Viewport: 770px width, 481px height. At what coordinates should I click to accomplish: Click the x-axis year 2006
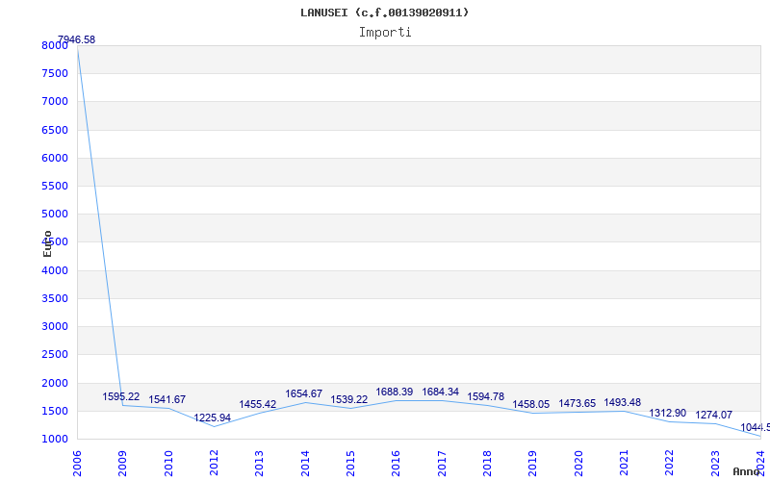(x=77, y=464)
